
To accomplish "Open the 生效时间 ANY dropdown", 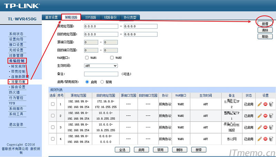I will pyautogui.click(x=101, y=66).
